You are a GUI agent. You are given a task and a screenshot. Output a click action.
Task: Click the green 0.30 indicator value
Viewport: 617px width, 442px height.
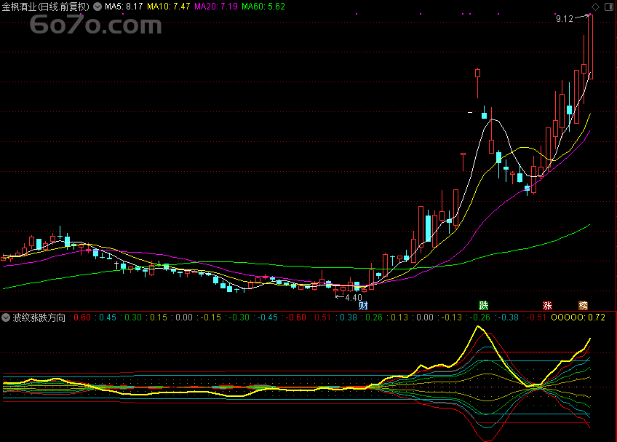click(133, 317)
